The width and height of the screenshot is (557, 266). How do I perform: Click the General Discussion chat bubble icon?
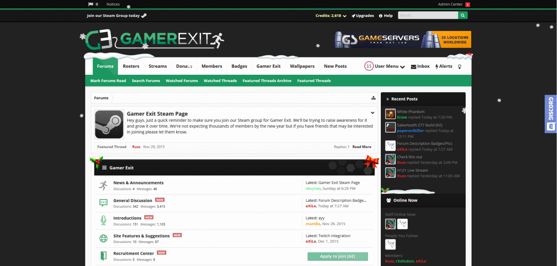(x=103, y=203)
